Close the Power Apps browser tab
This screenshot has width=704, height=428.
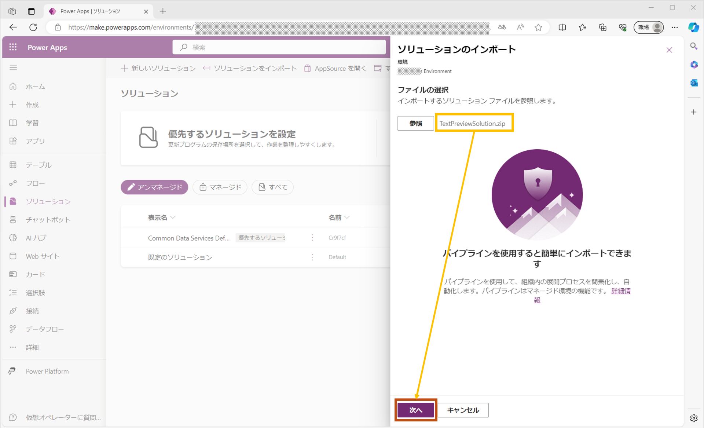[146, 11]
